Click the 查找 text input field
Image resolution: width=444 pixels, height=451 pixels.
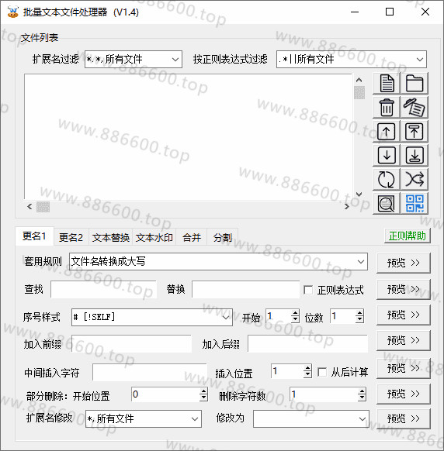[x=103, y=289]
